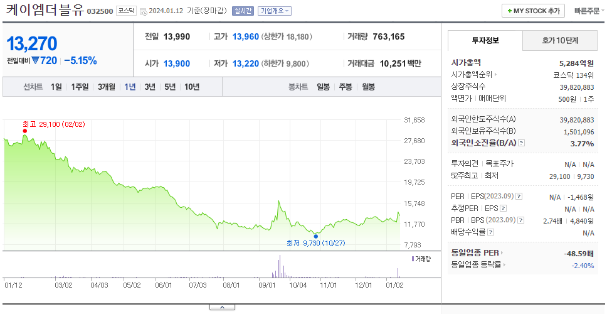Click 전일 value 13,990
Screen dimensions: 607x314
coord(177,37)
